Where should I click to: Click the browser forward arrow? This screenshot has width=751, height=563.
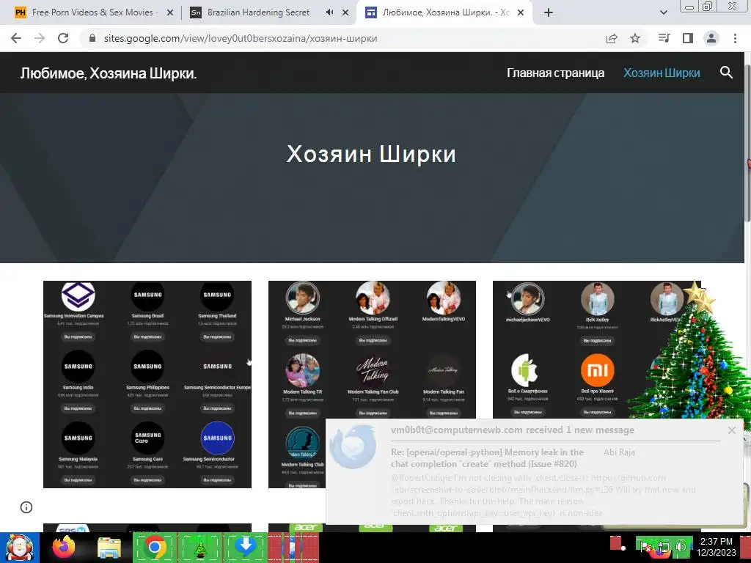[40, 38]
